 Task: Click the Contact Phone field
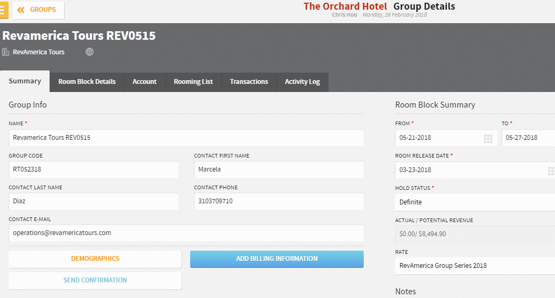pos(279,202)
